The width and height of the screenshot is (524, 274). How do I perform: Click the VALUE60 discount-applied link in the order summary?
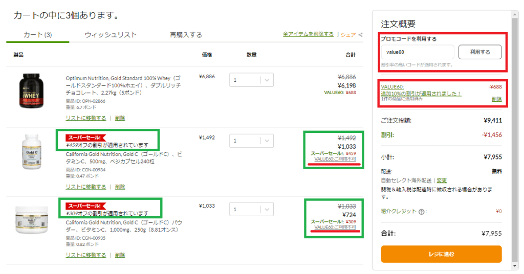pos(421,90)
